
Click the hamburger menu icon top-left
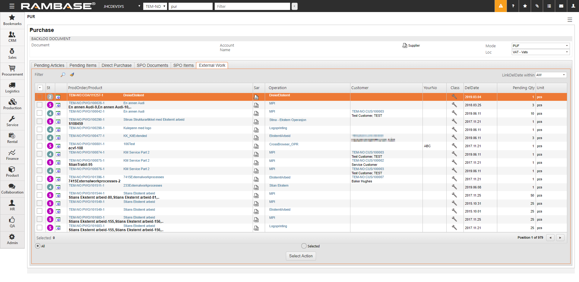[x=12, y=6]
